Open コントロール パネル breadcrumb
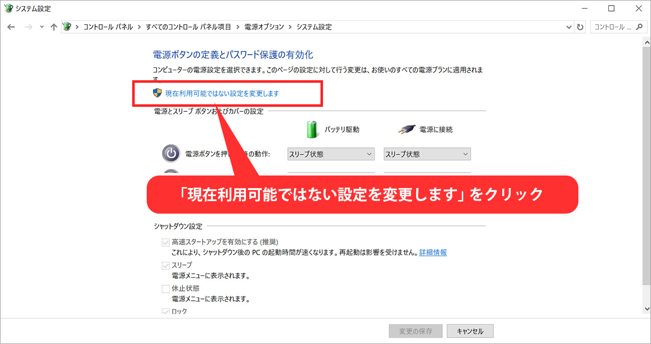 coord(108,27)
